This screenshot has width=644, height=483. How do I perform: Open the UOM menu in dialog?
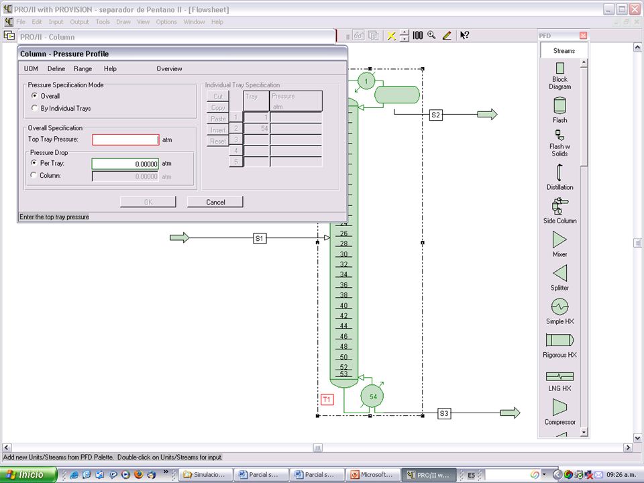(x=31, y=68)
